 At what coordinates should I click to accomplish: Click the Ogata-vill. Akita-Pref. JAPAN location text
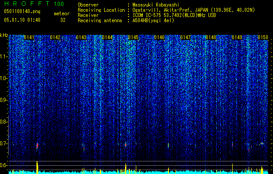[194, 10]
